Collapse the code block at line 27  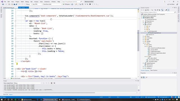click(x=15, y=21)
